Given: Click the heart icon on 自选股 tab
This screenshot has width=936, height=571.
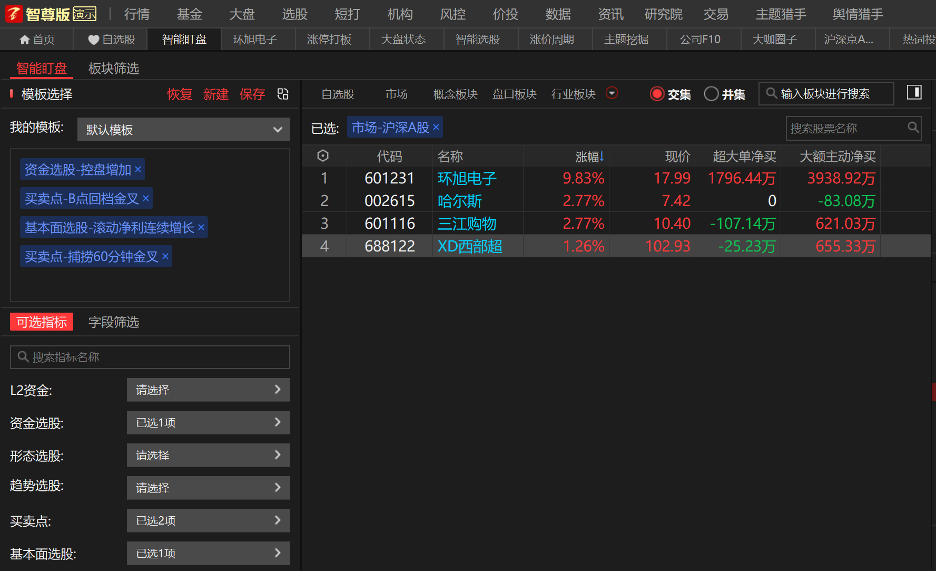Looking at the screenshot, I should pos(94,40).
